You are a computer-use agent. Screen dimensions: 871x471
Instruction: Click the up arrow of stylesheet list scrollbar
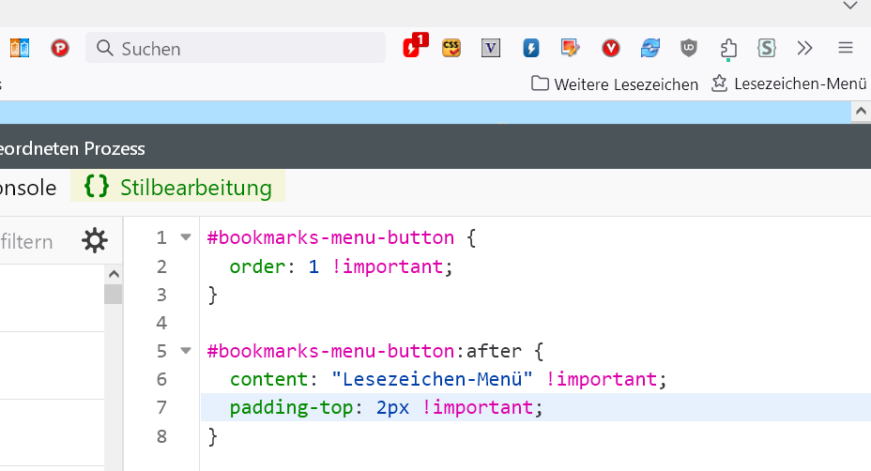coord(114,274)
